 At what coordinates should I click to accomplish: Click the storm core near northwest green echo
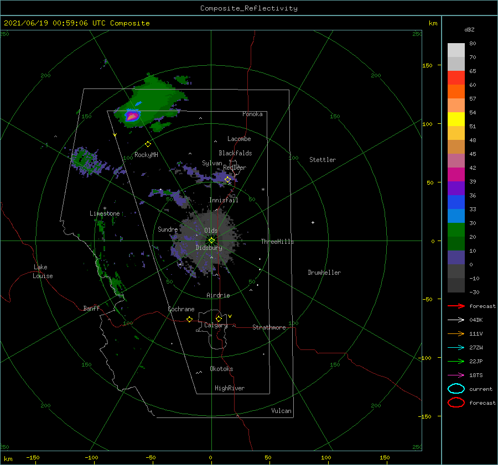132,116
